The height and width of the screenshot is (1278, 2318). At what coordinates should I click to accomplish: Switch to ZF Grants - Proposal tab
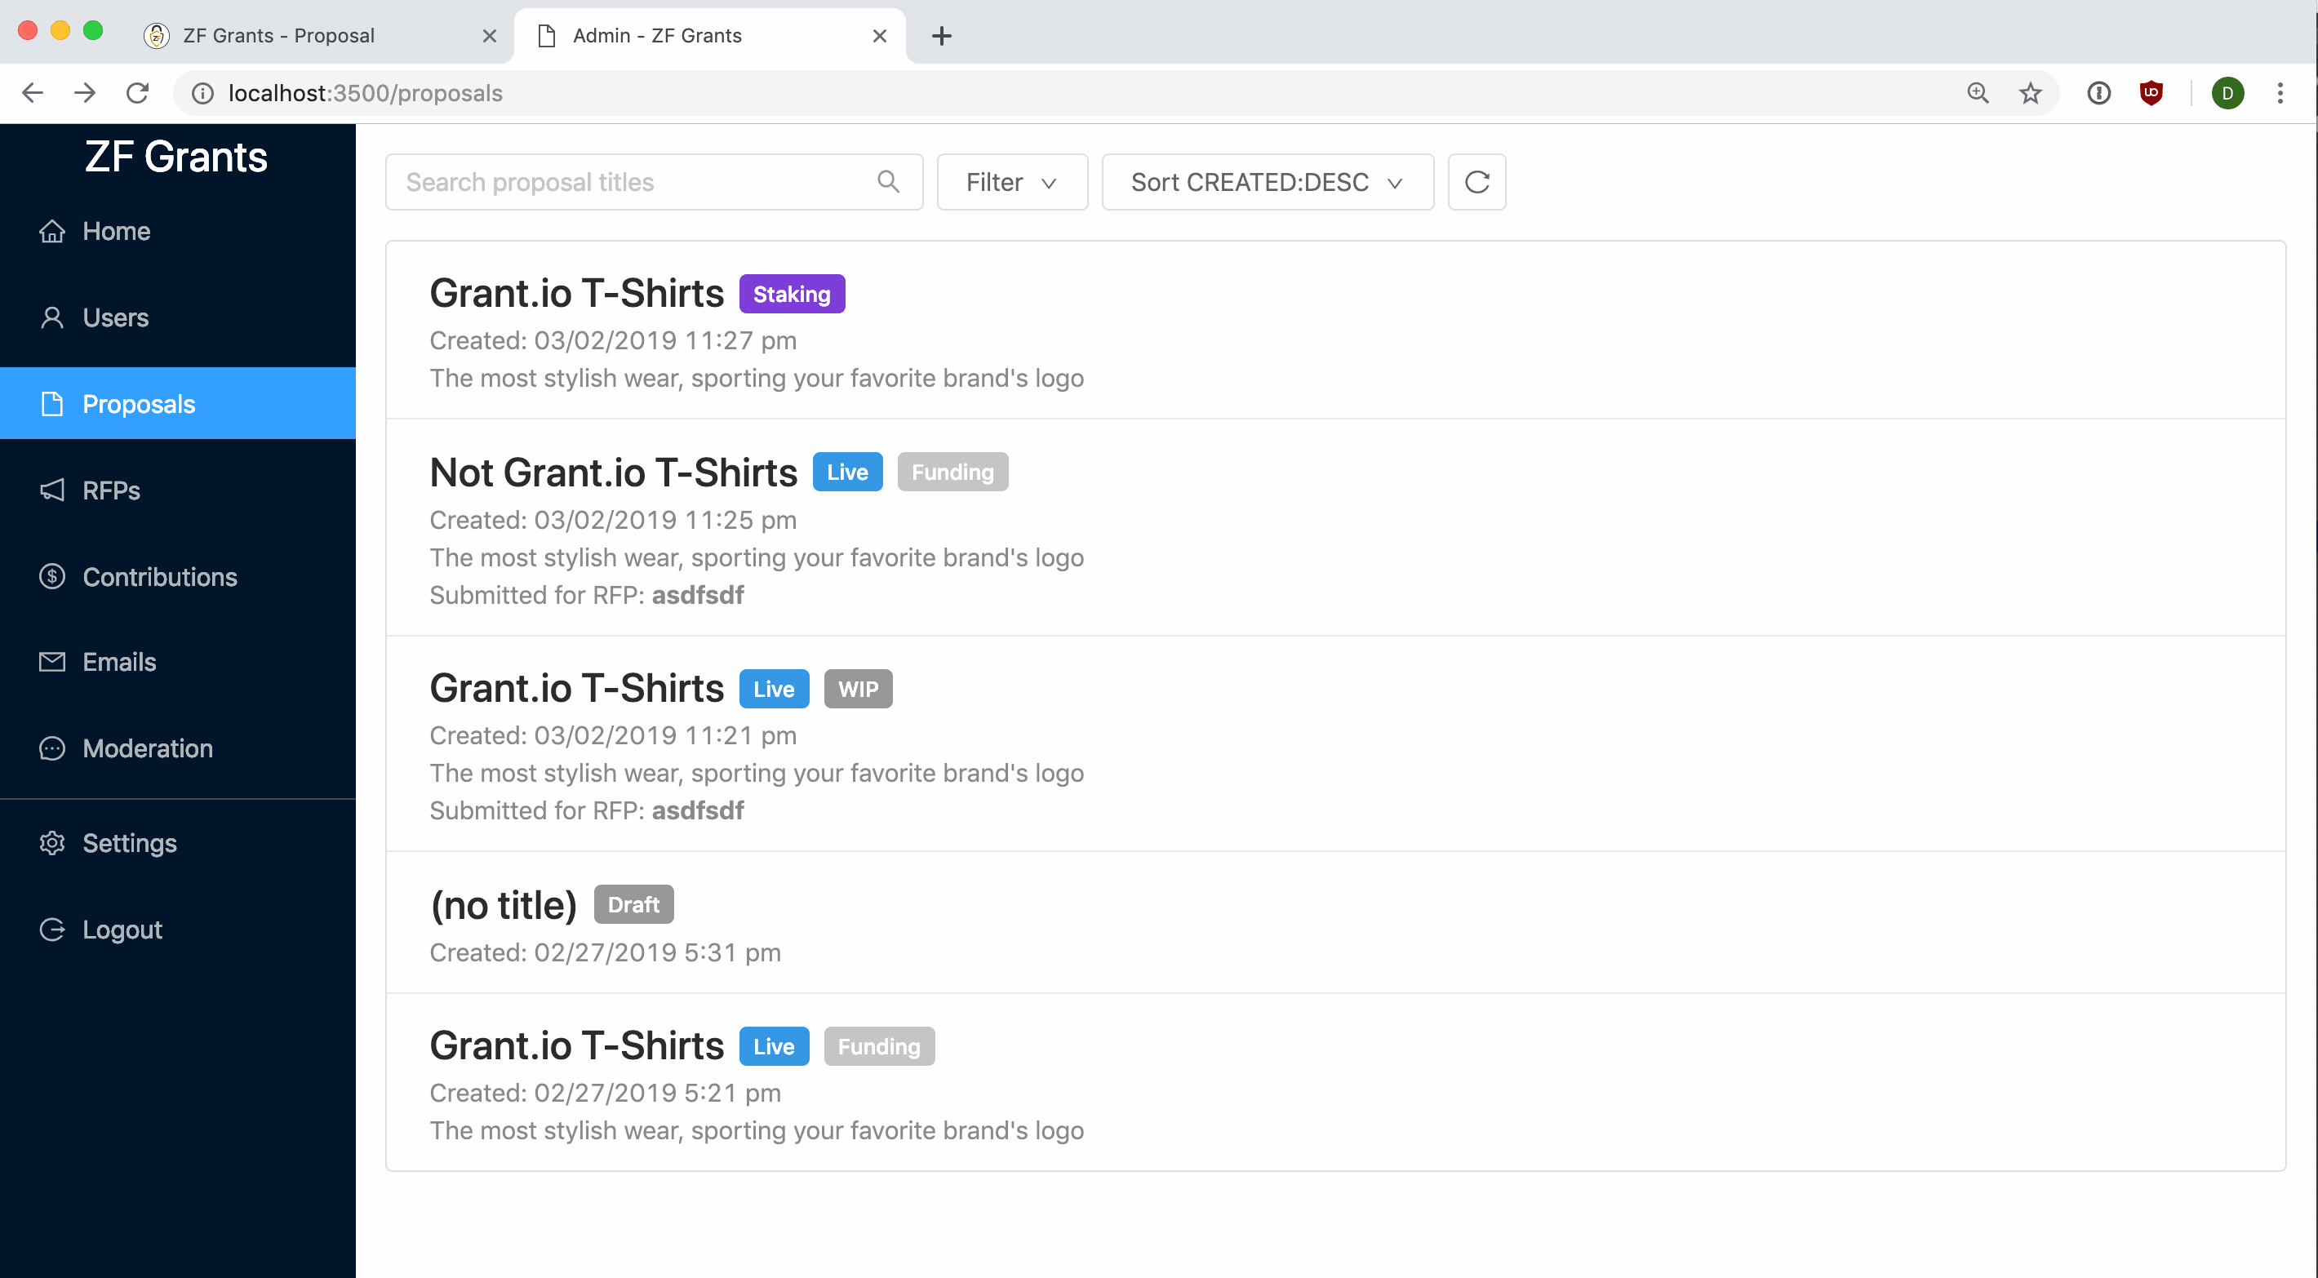(279, 35)
